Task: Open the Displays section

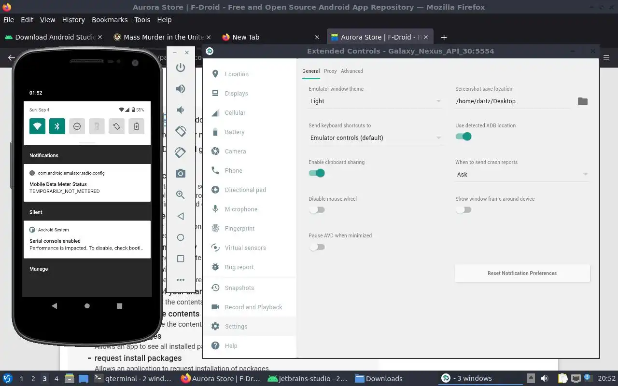Action: tap(249, 94)
